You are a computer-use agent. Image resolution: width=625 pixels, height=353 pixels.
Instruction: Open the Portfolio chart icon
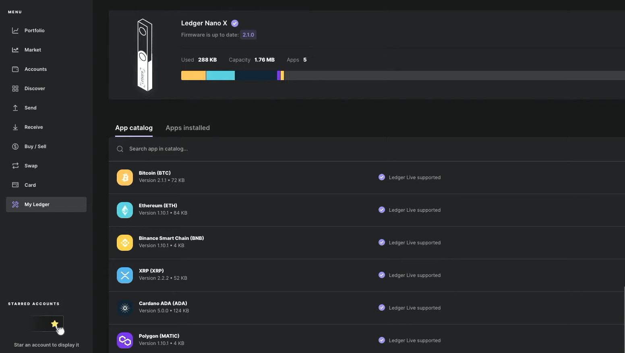15,31
